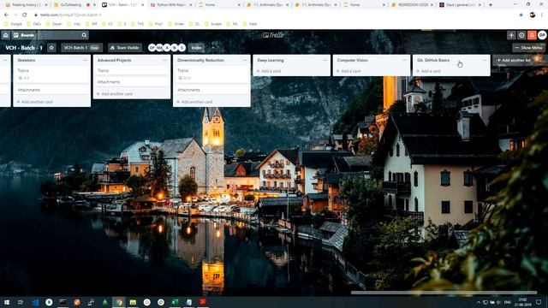The height and width of the screenshot is (308, 548).
Task: Click Show Menu button
Action: point(529,48)
